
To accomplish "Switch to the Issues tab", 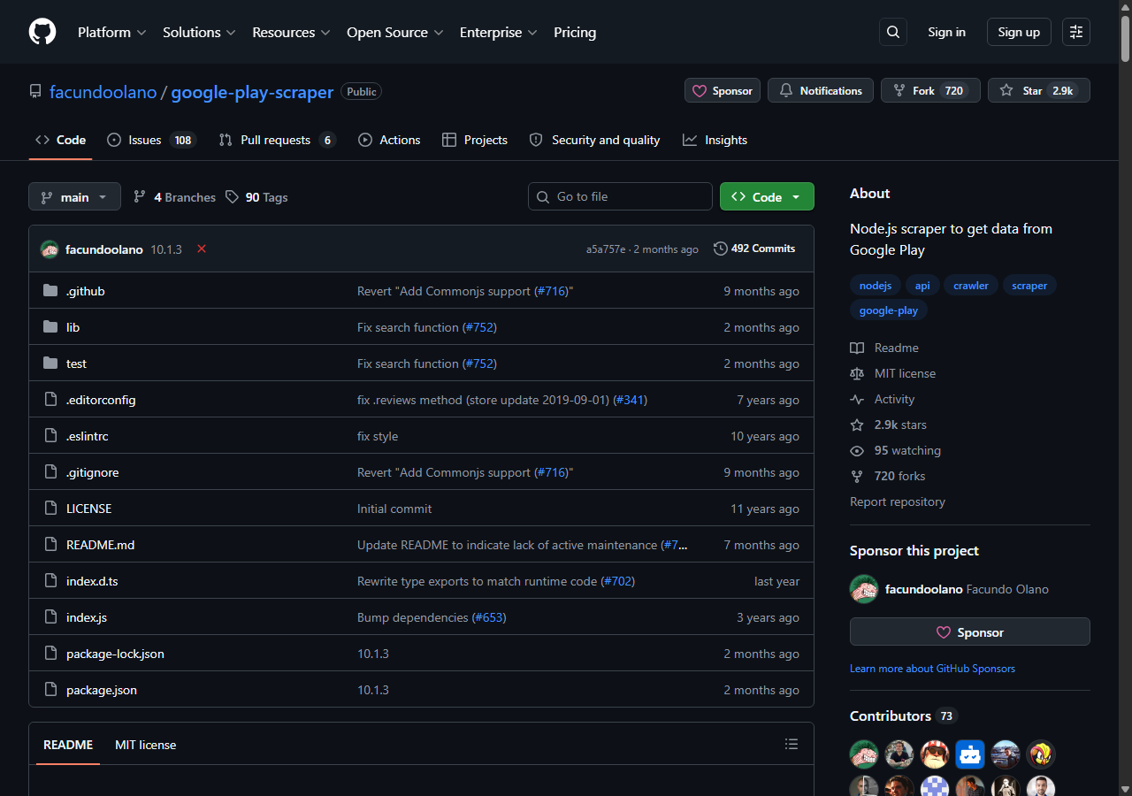I will (150, 140).
